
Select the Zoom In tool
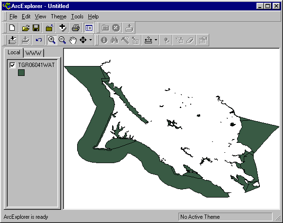[52, 40]
